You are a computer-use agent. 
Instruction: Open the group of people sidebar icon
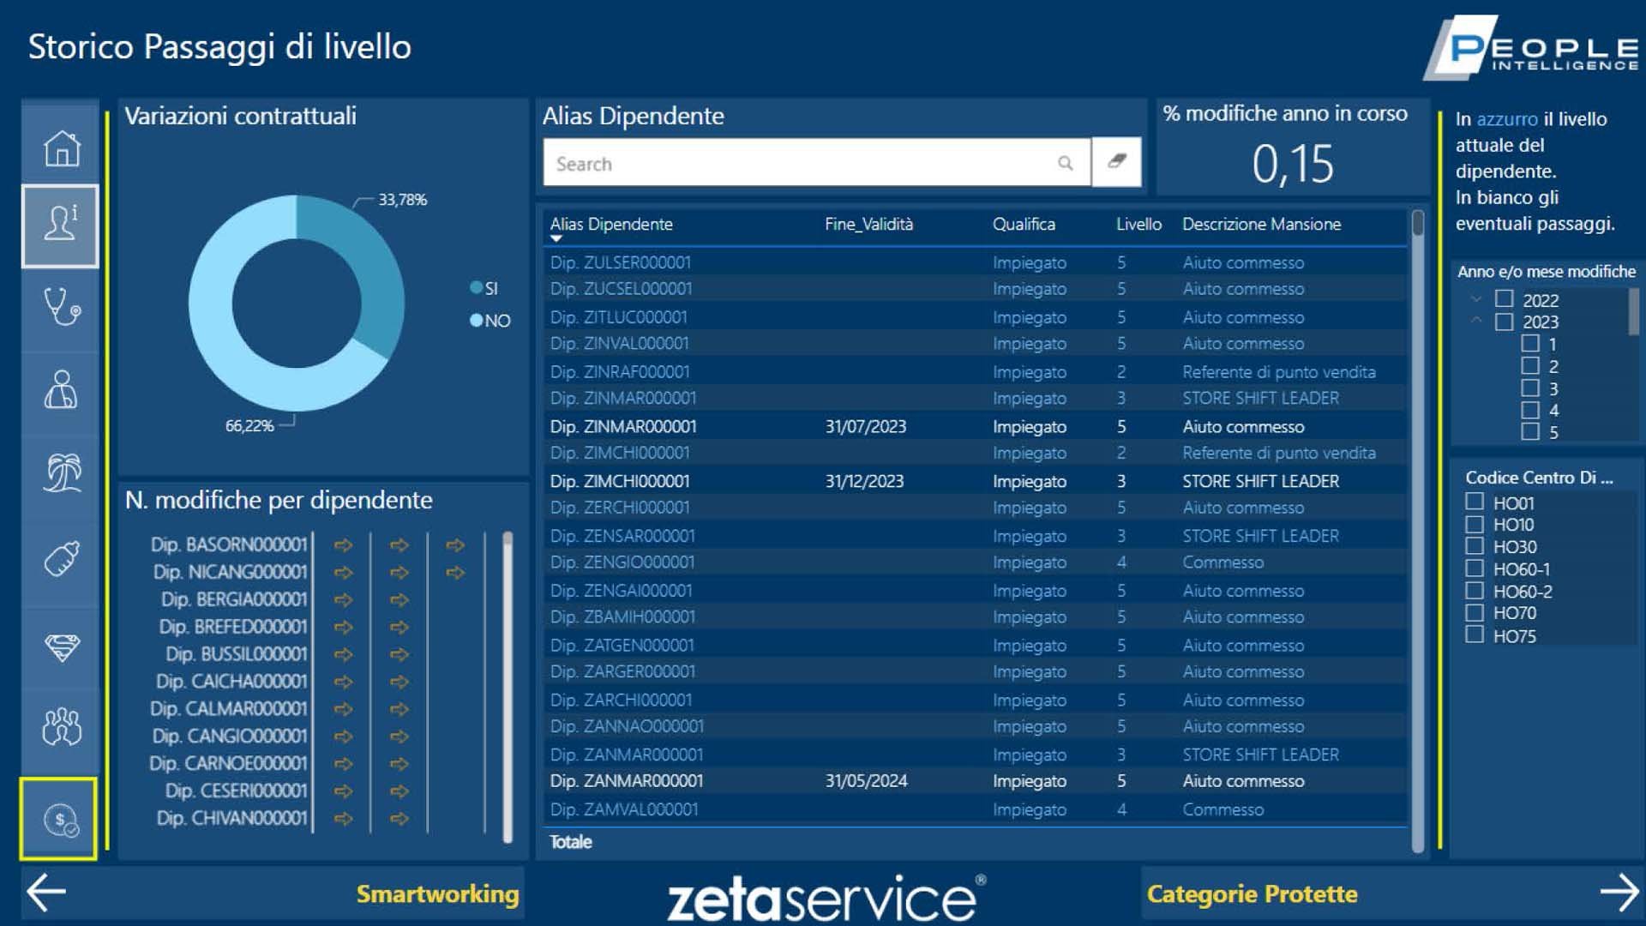tap(61, 727)
